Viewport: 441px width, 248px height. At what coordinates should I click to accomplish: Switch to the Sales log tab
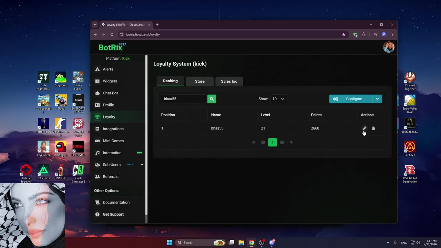pos(229,81)
